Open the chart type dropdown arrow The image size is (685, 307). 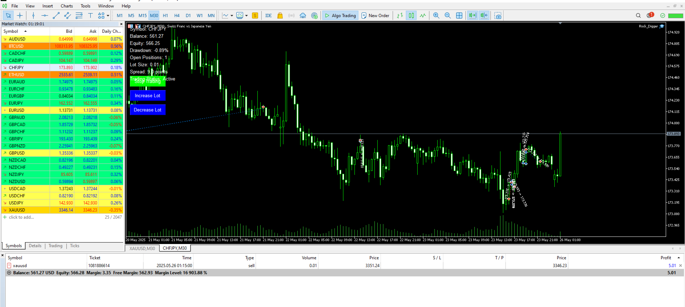[232, 16]
